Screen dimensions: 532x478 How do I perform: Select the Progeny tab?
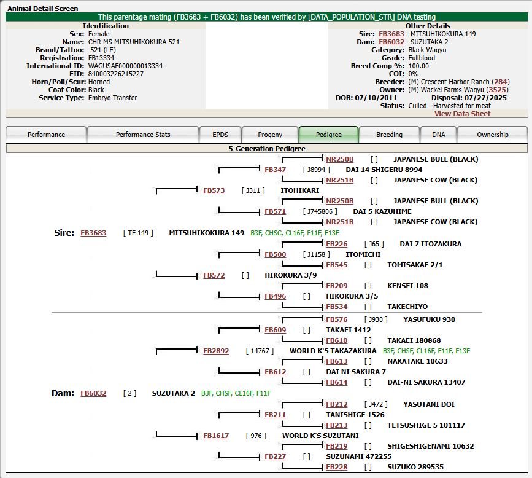tap(270, 135)
